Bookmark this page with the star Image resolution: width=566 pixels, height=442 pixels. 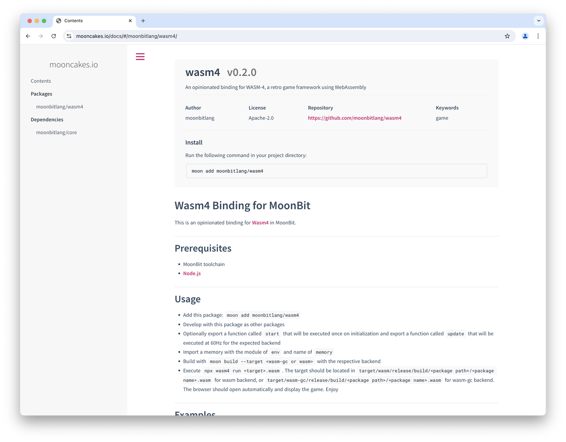(507, 36)
